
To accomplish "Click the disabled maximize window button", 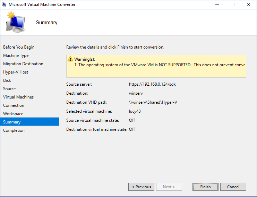I will click(233, 5).
